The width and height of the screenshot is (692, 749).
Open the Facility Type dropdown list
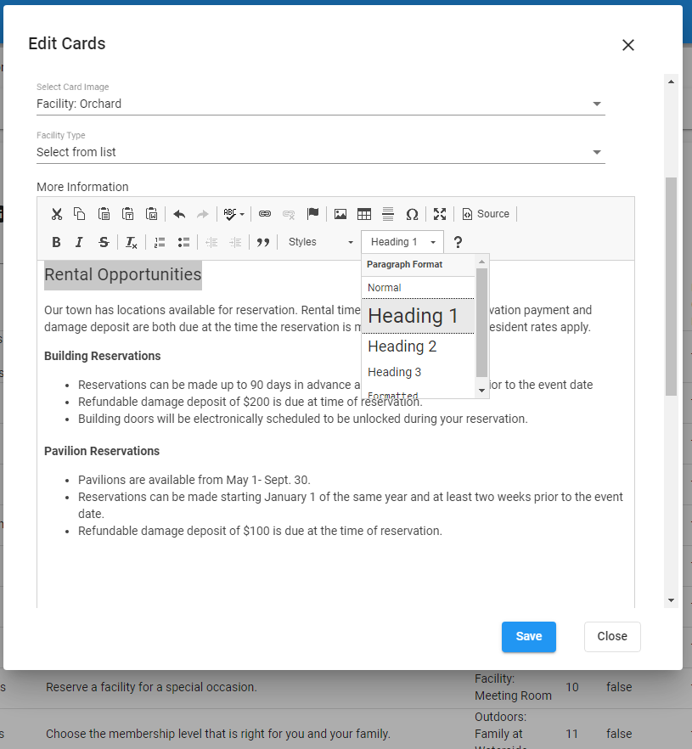coord(320,152)
